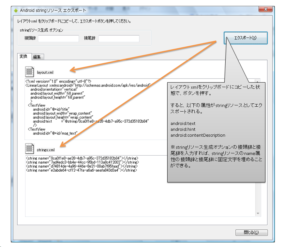Focus the 接頭辞 prefix input field
This screenshot has width=284, height=247.
coord(58,39)
